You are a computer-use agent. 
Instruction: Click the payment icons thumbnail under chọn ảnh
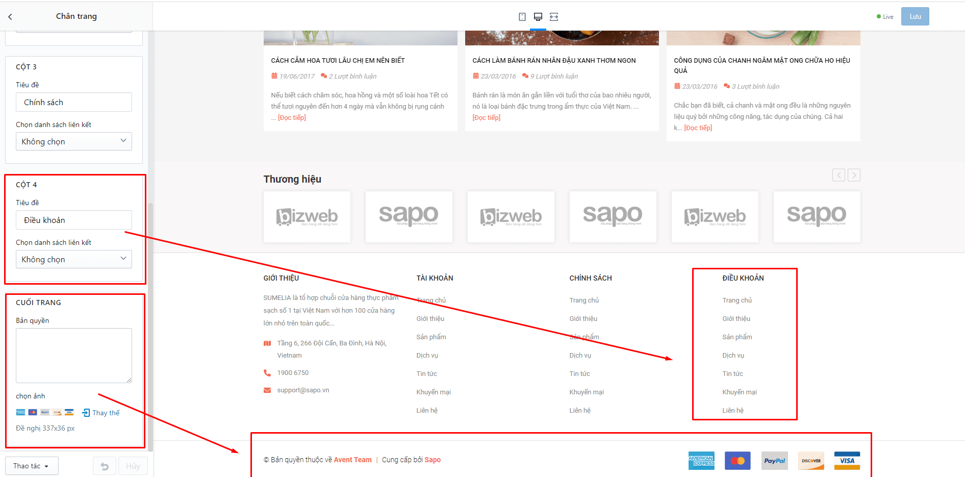(45, 412)
